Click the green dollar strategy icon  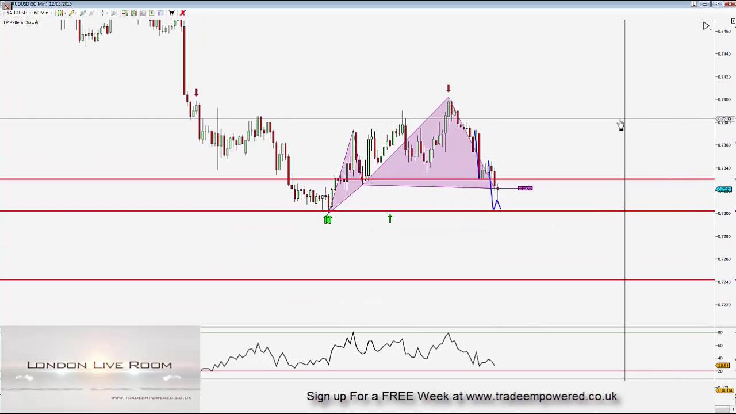coord(152,13)
